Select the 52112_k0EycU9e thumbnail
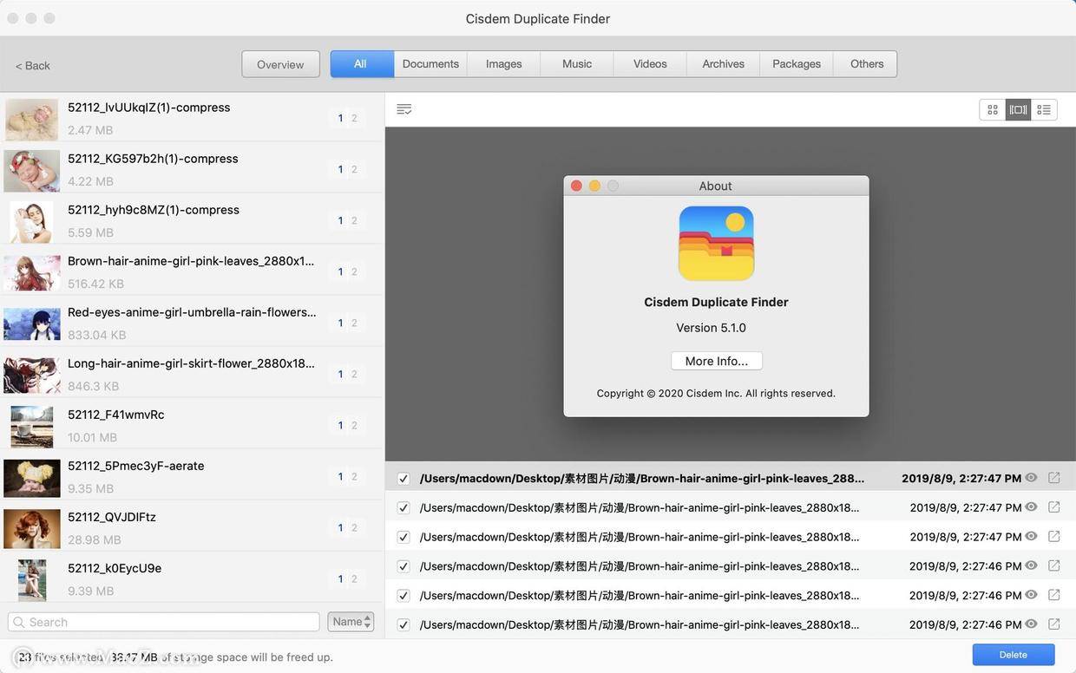Viewport: 1076px width, 673px height. pos(32,580)
